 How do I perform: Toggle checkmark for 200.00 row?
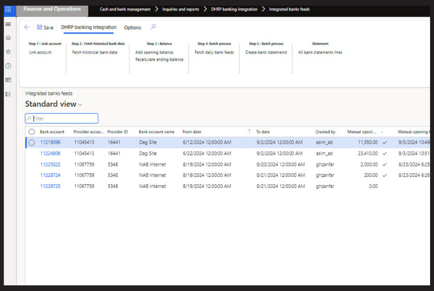[384, 175]
